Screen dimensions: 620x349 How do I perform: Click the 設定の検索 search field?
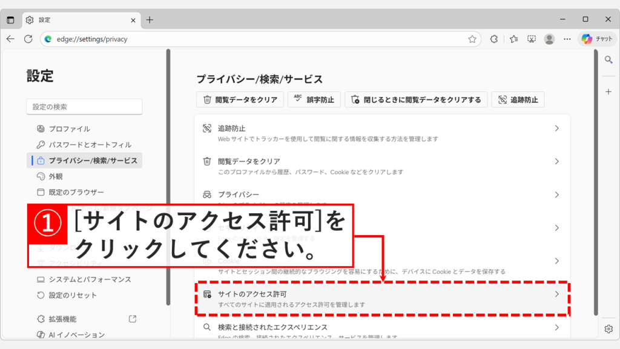click(84, 106)
